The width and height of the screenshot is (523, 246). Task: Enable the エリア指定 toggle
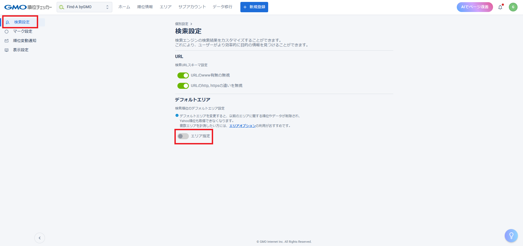pyautogui.click(x=183, y=136)
